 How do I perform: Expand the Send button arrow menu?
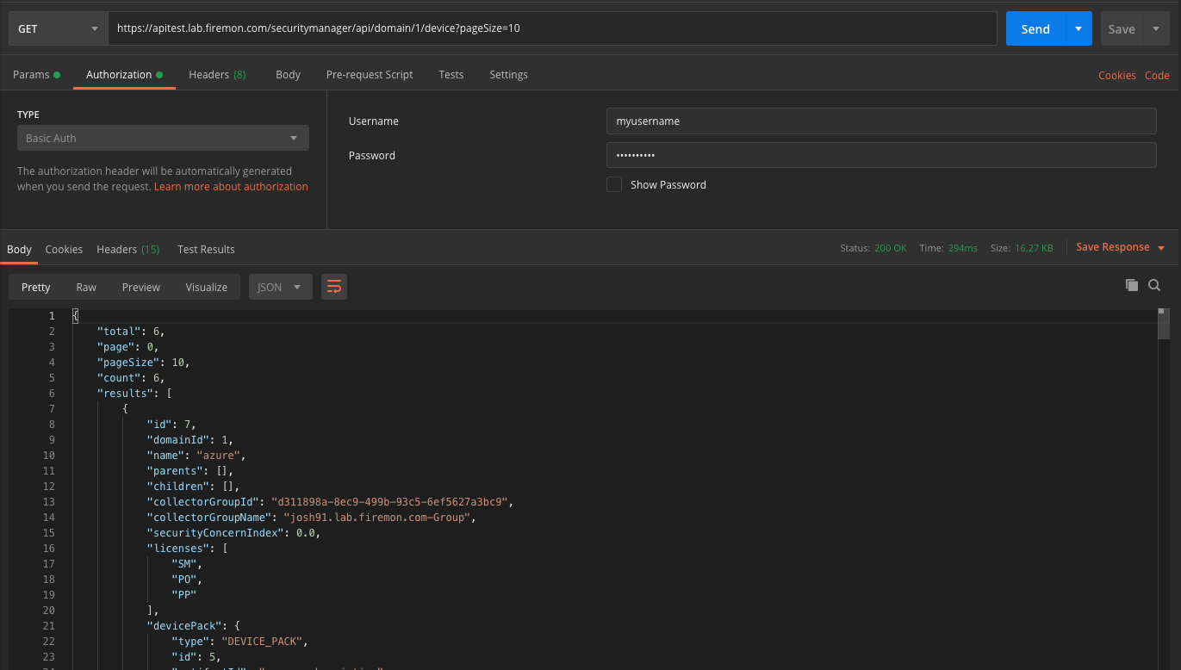(1078, 28)
